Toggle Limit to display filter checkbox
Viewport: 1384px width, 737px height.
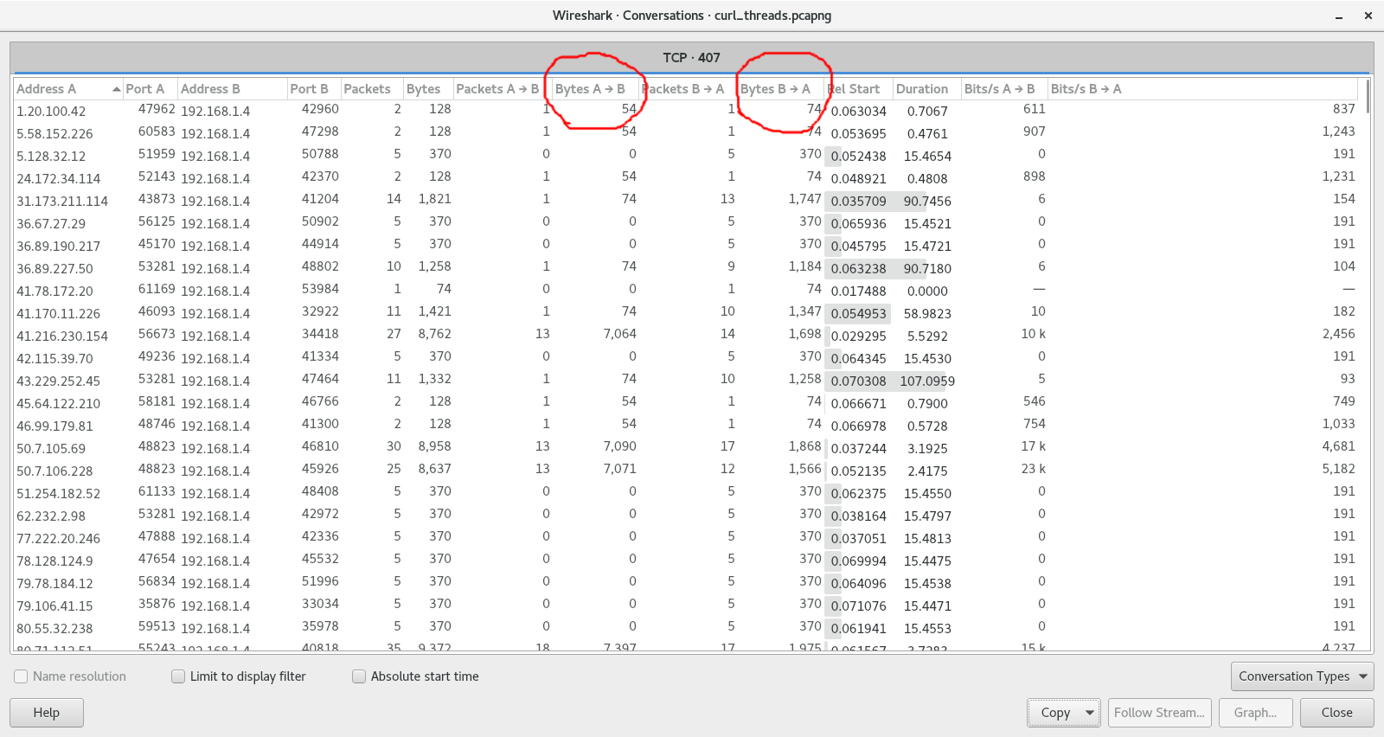[178, 676]
